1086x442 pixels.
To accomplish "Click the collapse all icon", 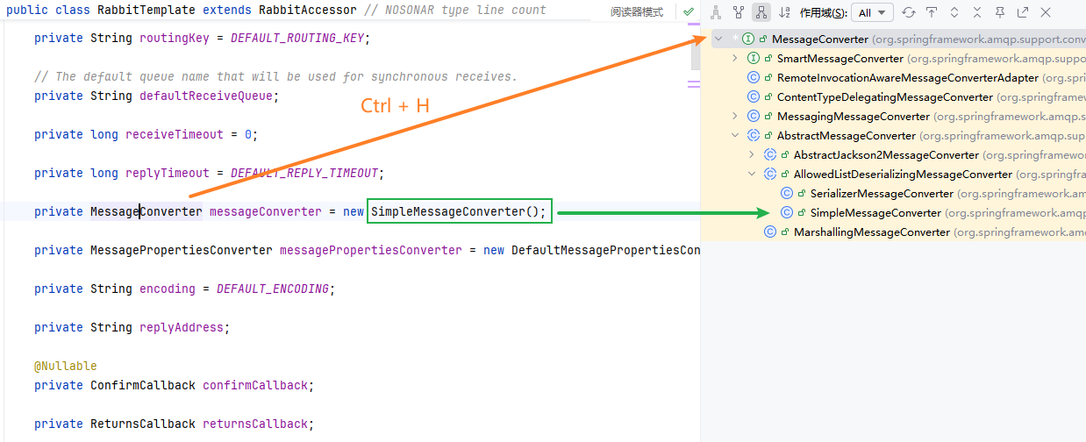I will (977, 12).
